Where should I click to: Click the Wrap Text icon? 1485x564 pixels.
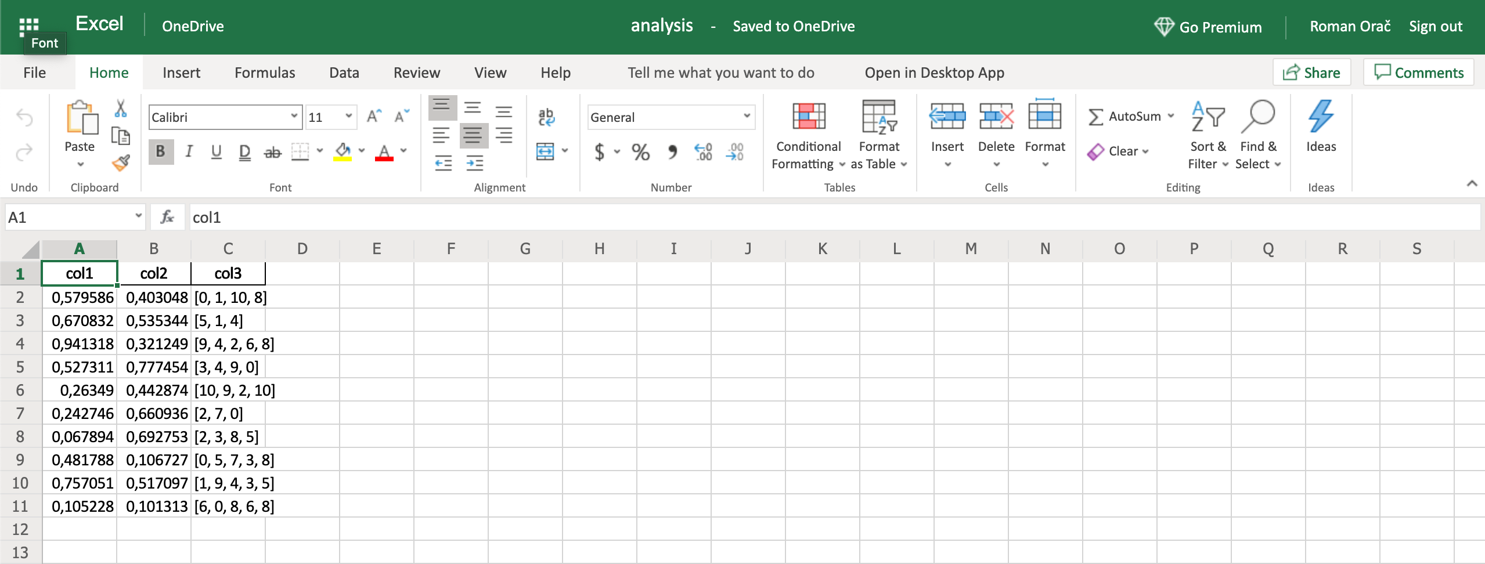546,117
